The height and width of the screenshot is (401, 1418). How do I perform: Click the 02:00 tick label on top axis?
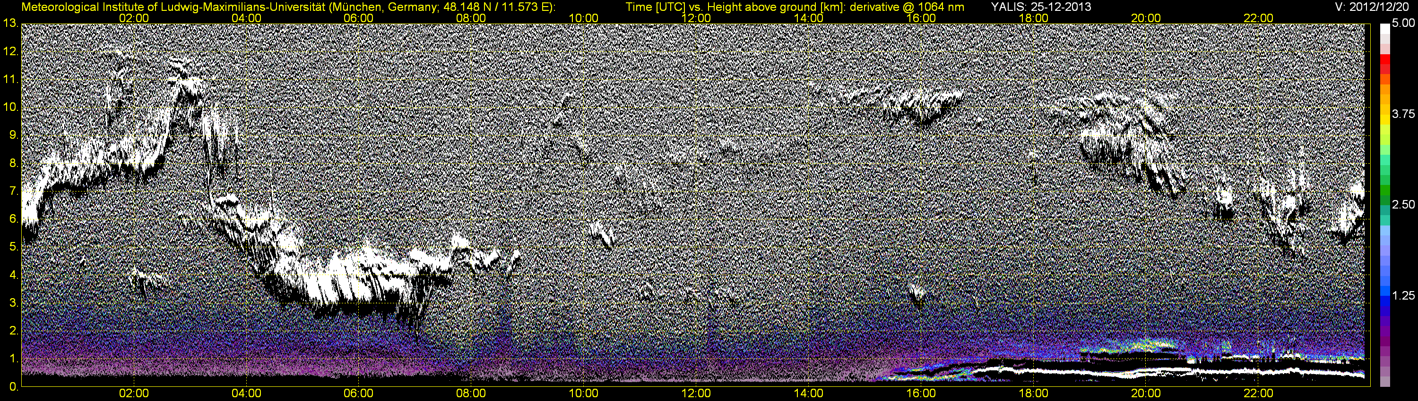134,18
